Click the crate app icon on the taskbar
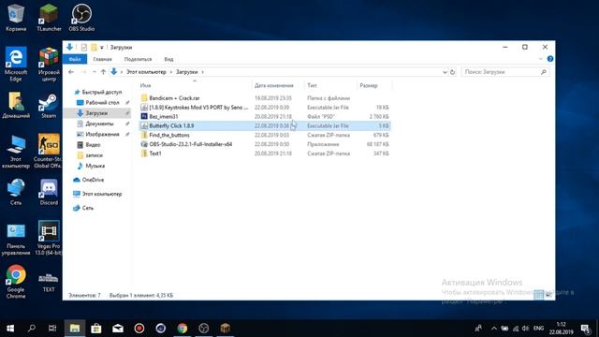This screenshot has width=599, height=337. click(225, 329)
